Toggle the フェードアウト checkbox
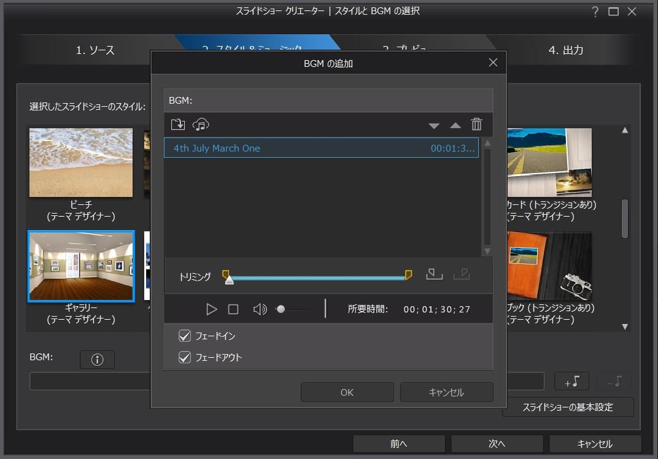This screenshot has height=459, width=658. click(185, 357)
